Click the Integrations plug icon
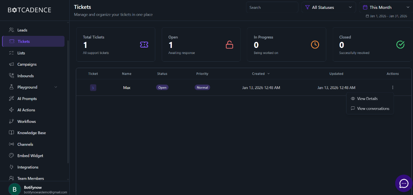This screenshot has width=413, height=195. (x=11, y=167)
